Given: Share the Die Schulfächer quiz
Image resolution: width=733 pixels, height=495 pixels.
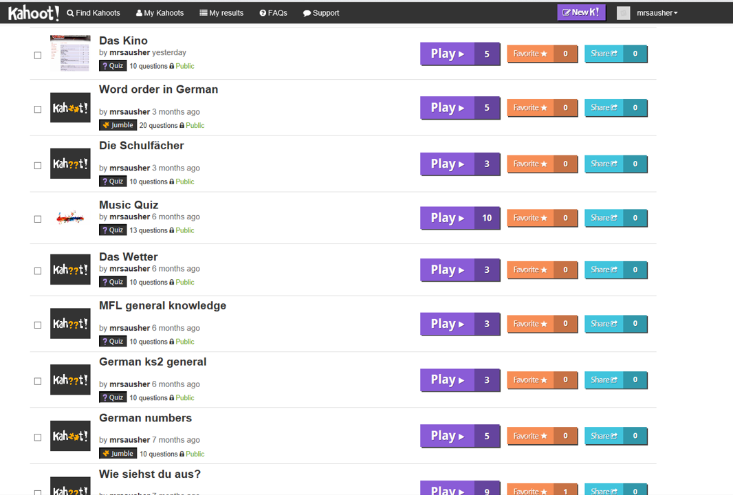Looking at the screenshot, I should tap(604, 164).
